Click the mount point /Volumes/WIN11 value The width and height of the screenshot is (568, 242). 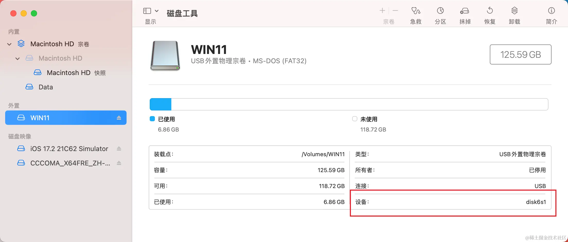click(x=323, y=154)
